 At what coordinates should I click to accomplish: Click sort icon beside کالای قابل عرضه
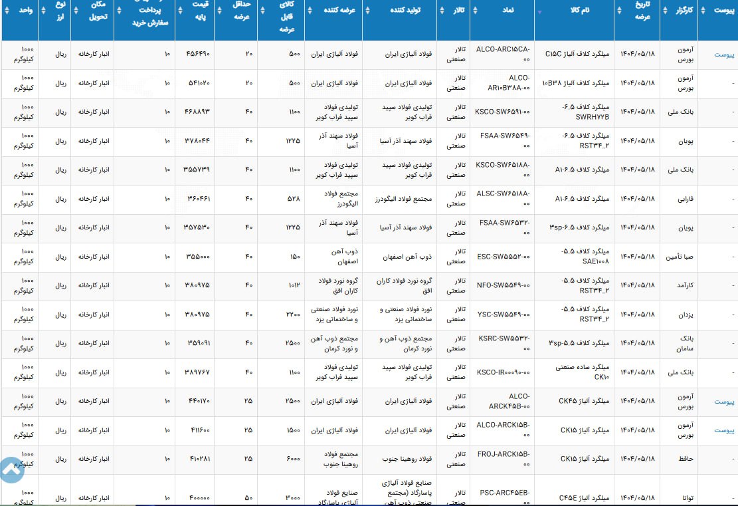(x=262, y=11)
